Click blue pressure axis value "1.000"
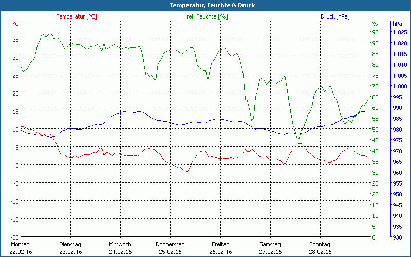 coord(400,86)
